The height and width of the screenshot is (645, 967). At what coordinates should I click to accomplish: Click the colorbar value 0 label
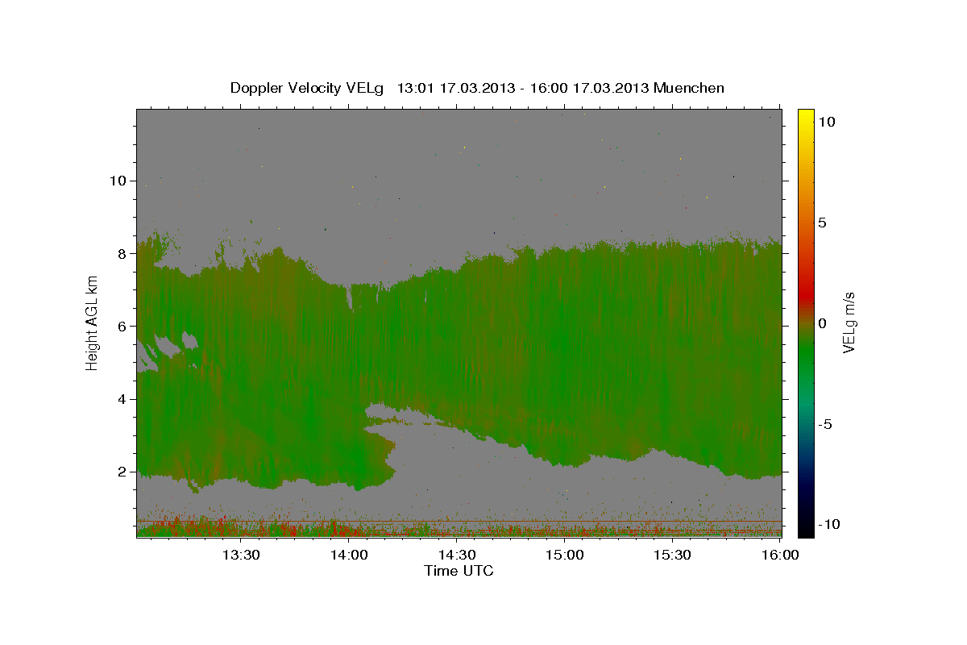822,323
